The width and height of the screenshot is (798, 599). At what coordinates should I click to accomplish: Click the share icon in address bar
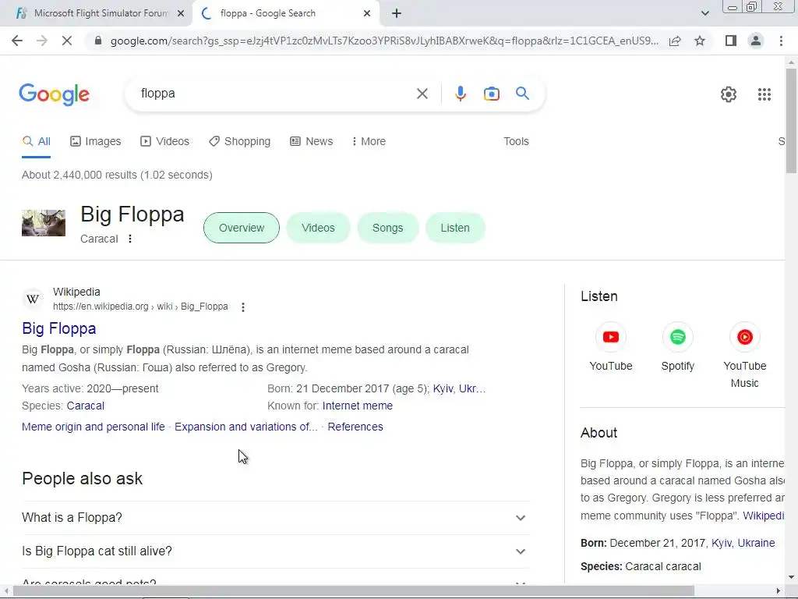tap(675, 41)
